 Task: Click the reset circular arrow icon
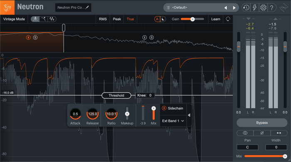(x=228, y=19)
